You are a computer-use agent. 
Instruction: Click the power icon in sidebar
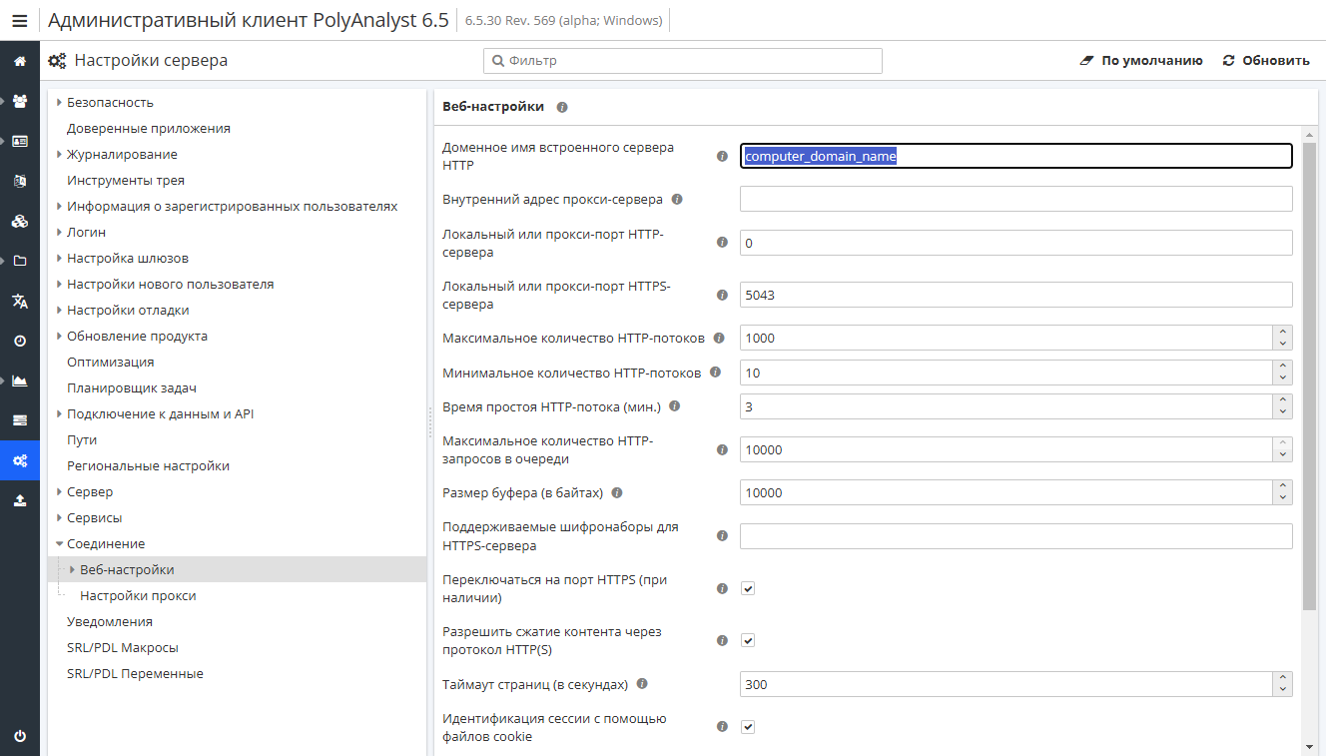pyautogui.click(x=20, y=736)
